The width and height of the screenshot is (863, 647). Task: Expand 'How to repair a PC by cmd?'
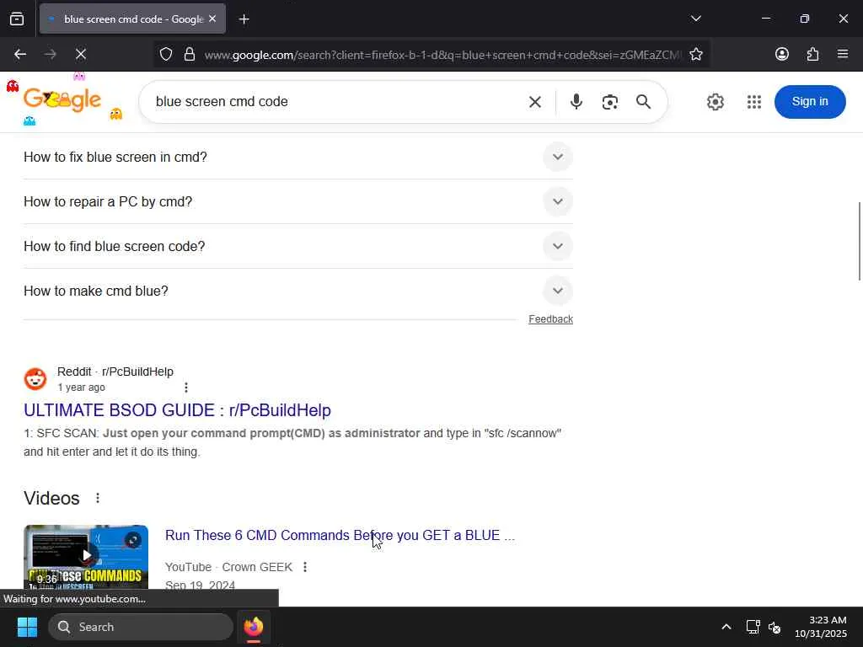point(297,201)
